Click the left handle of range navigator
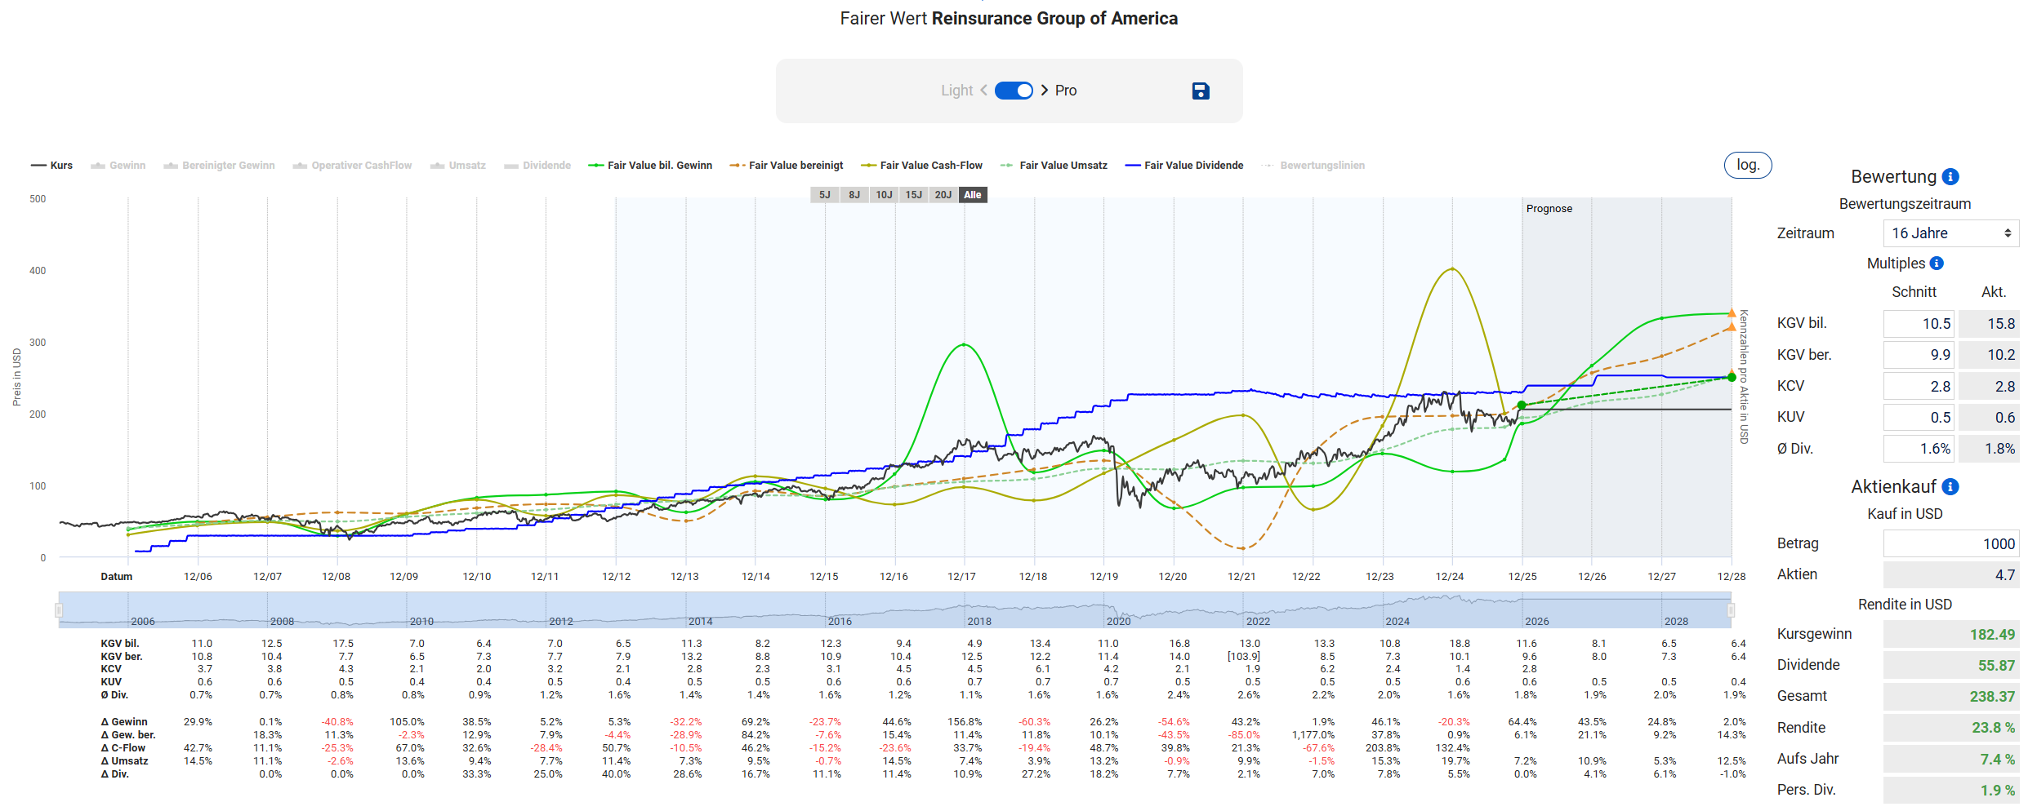2037x811 pixels. point(59,610)
